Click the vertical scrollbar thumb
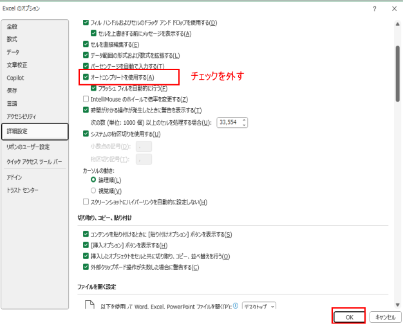 point(398,74)
